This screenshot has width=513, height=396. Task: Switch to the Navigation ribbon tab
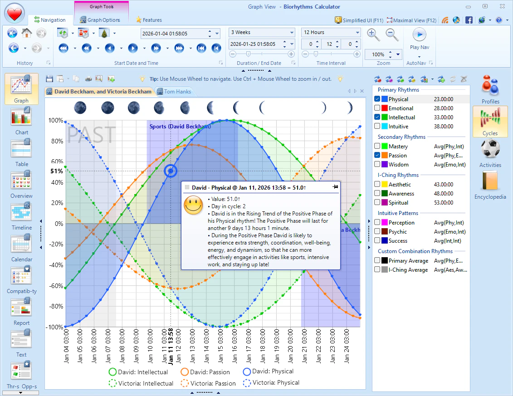click(x=50, y=20)
